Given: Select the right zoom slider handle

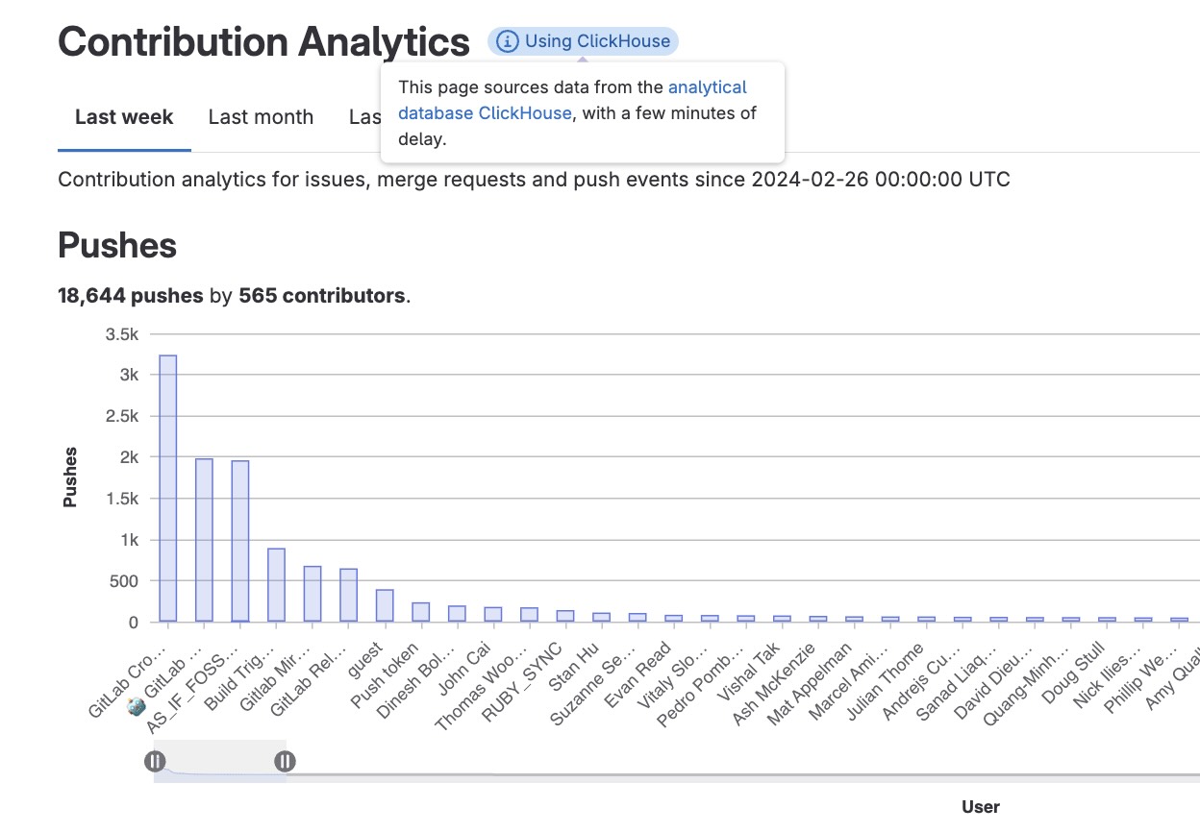Looking at the screenshot, I should point(285,761).
